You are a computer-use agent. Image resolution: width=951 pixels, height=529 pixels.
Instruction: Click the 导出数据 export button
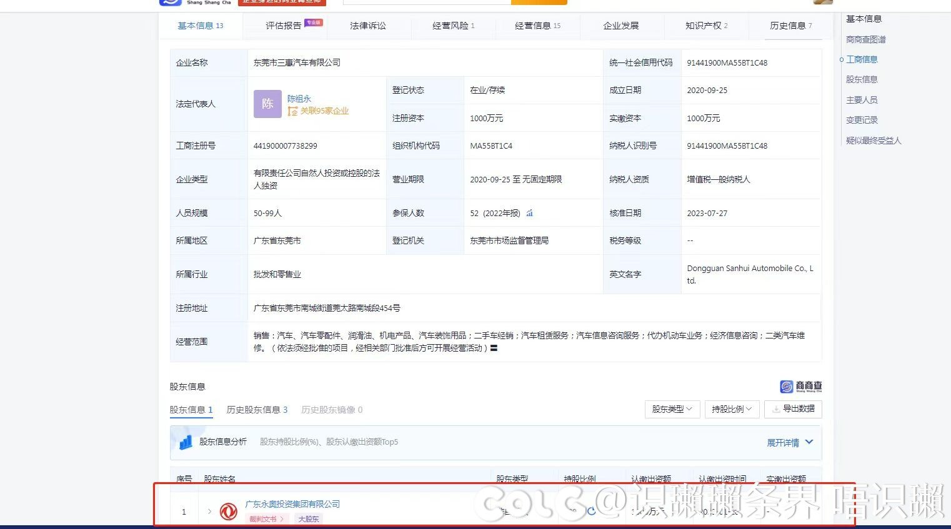click(793, 409)
